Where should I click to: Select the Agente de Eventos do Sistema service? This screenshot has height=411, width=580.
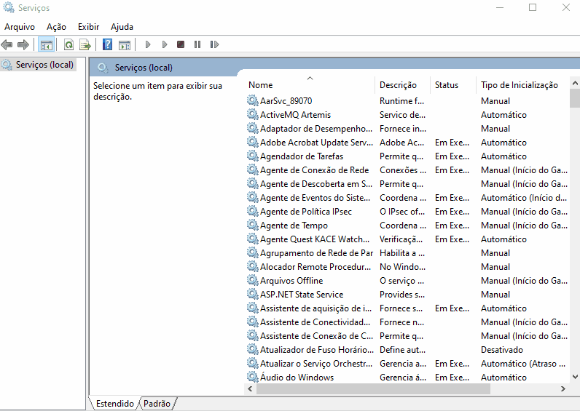click(407, 198)
